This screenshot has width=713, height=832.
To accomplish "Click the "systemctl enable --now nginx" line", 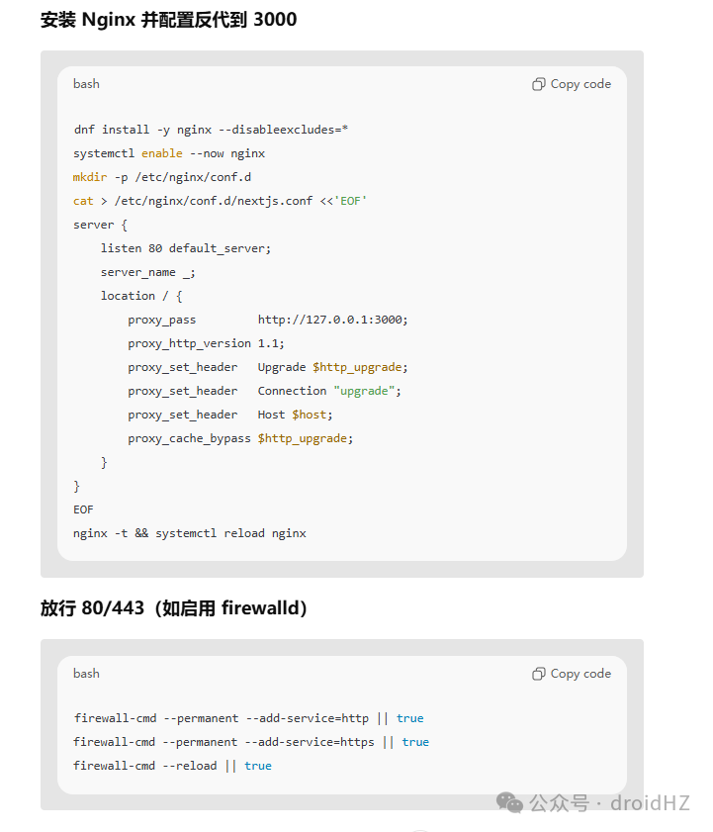I will click(169, 153).
